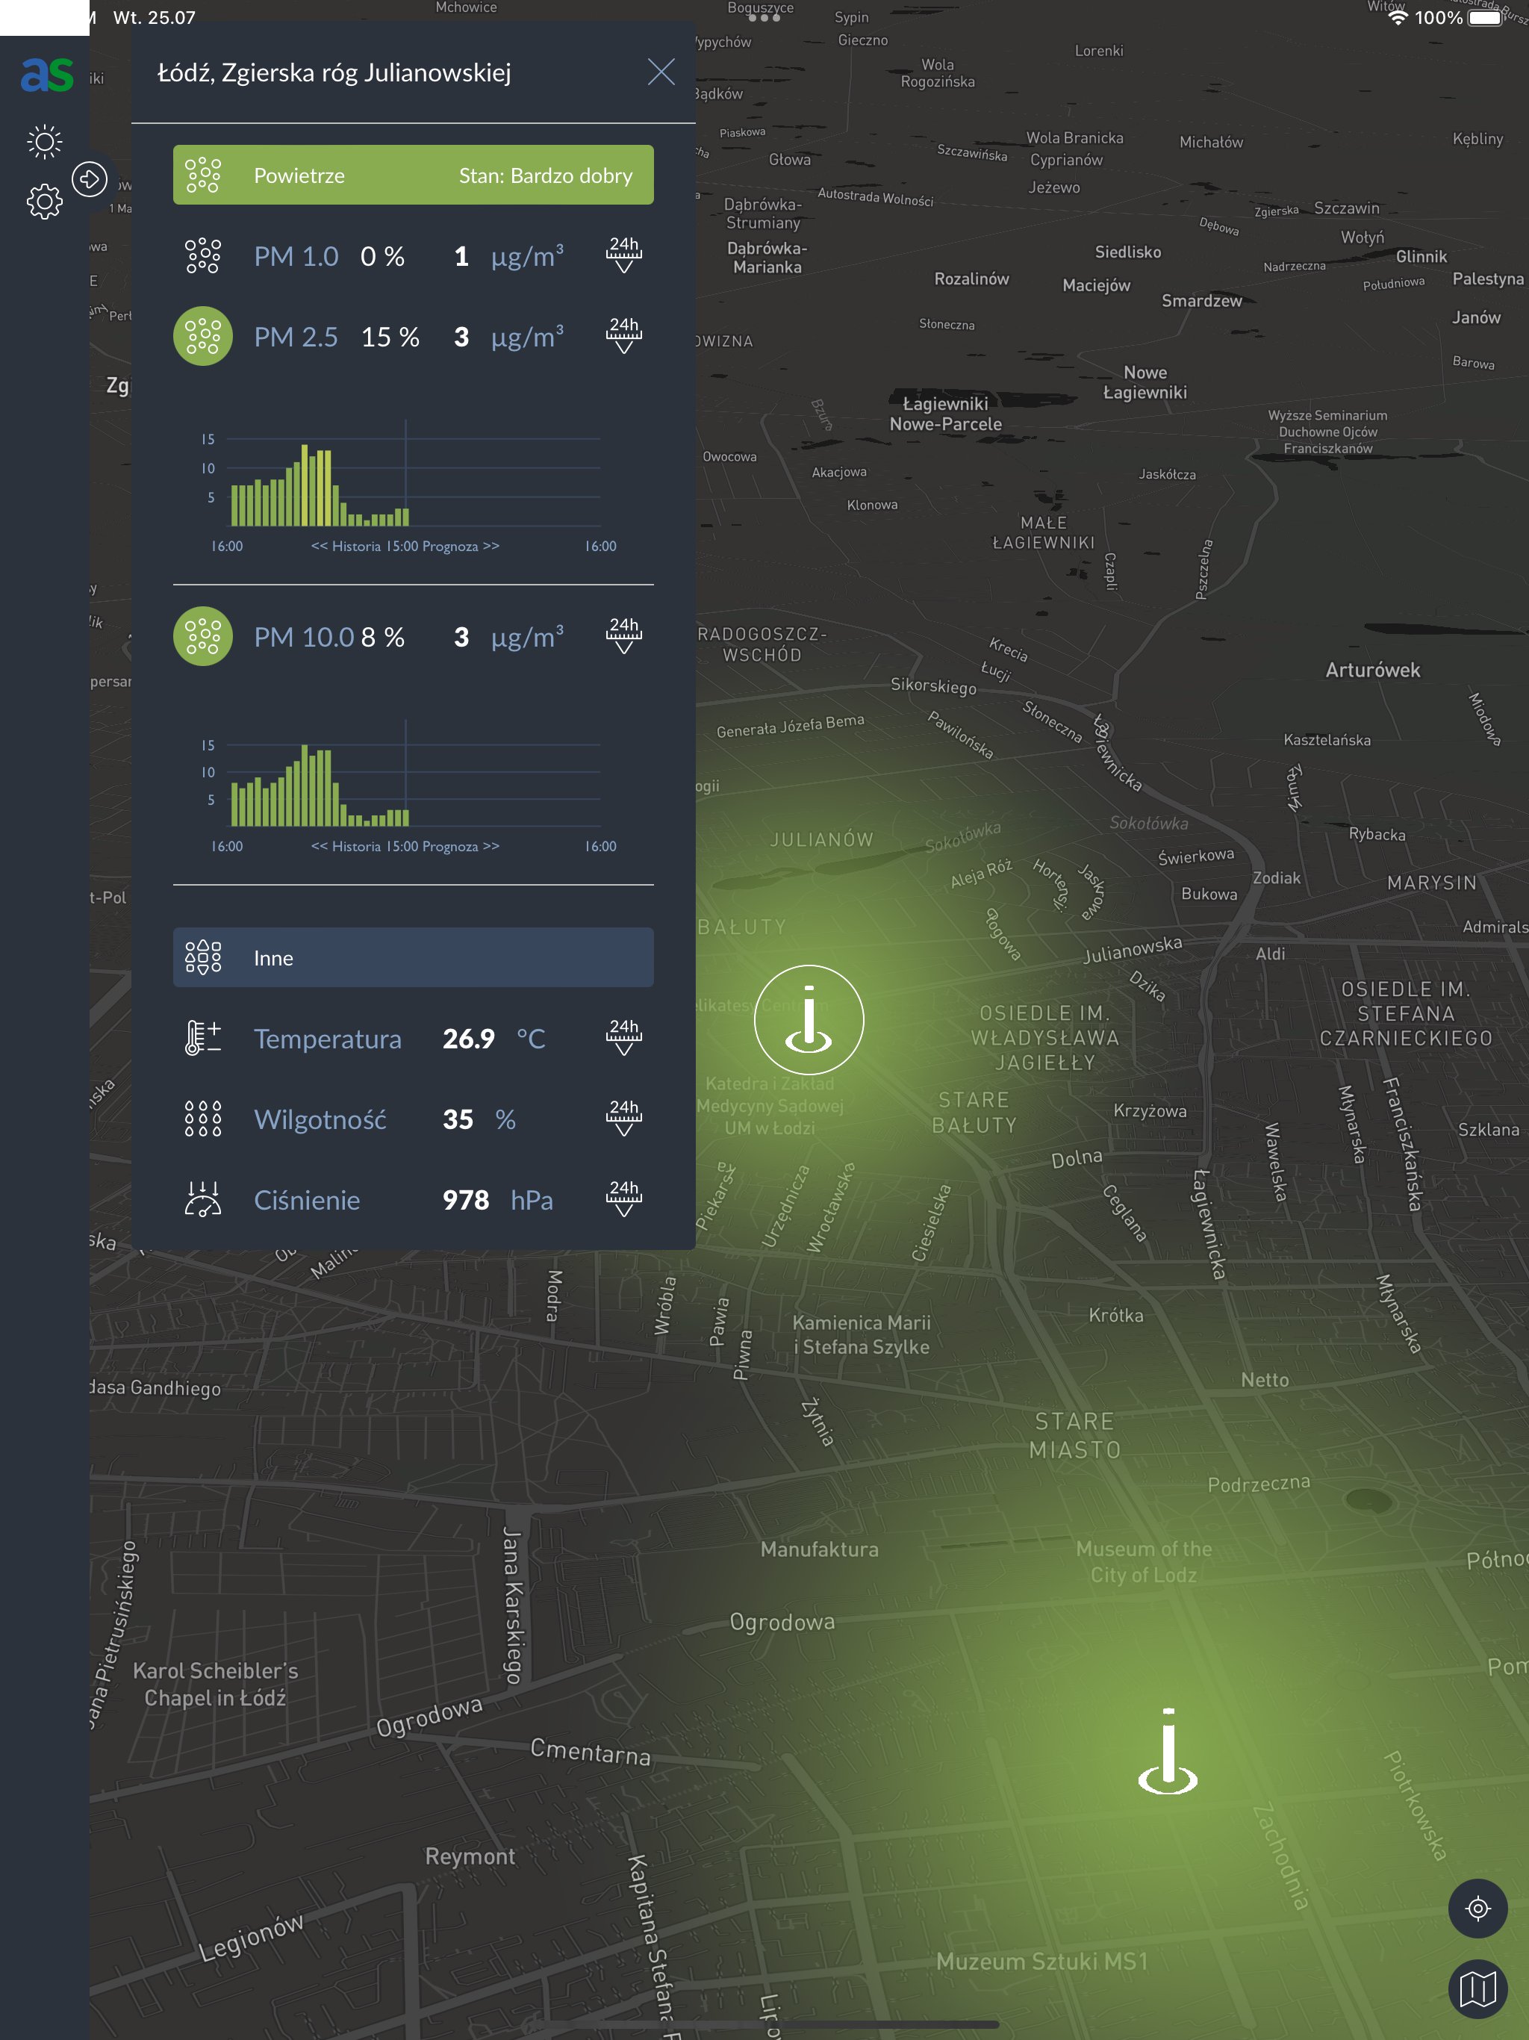The image size is (1529, 2040).
Task: Select the Inne section header
Action: pyautogui.click(x=413, y=957)
